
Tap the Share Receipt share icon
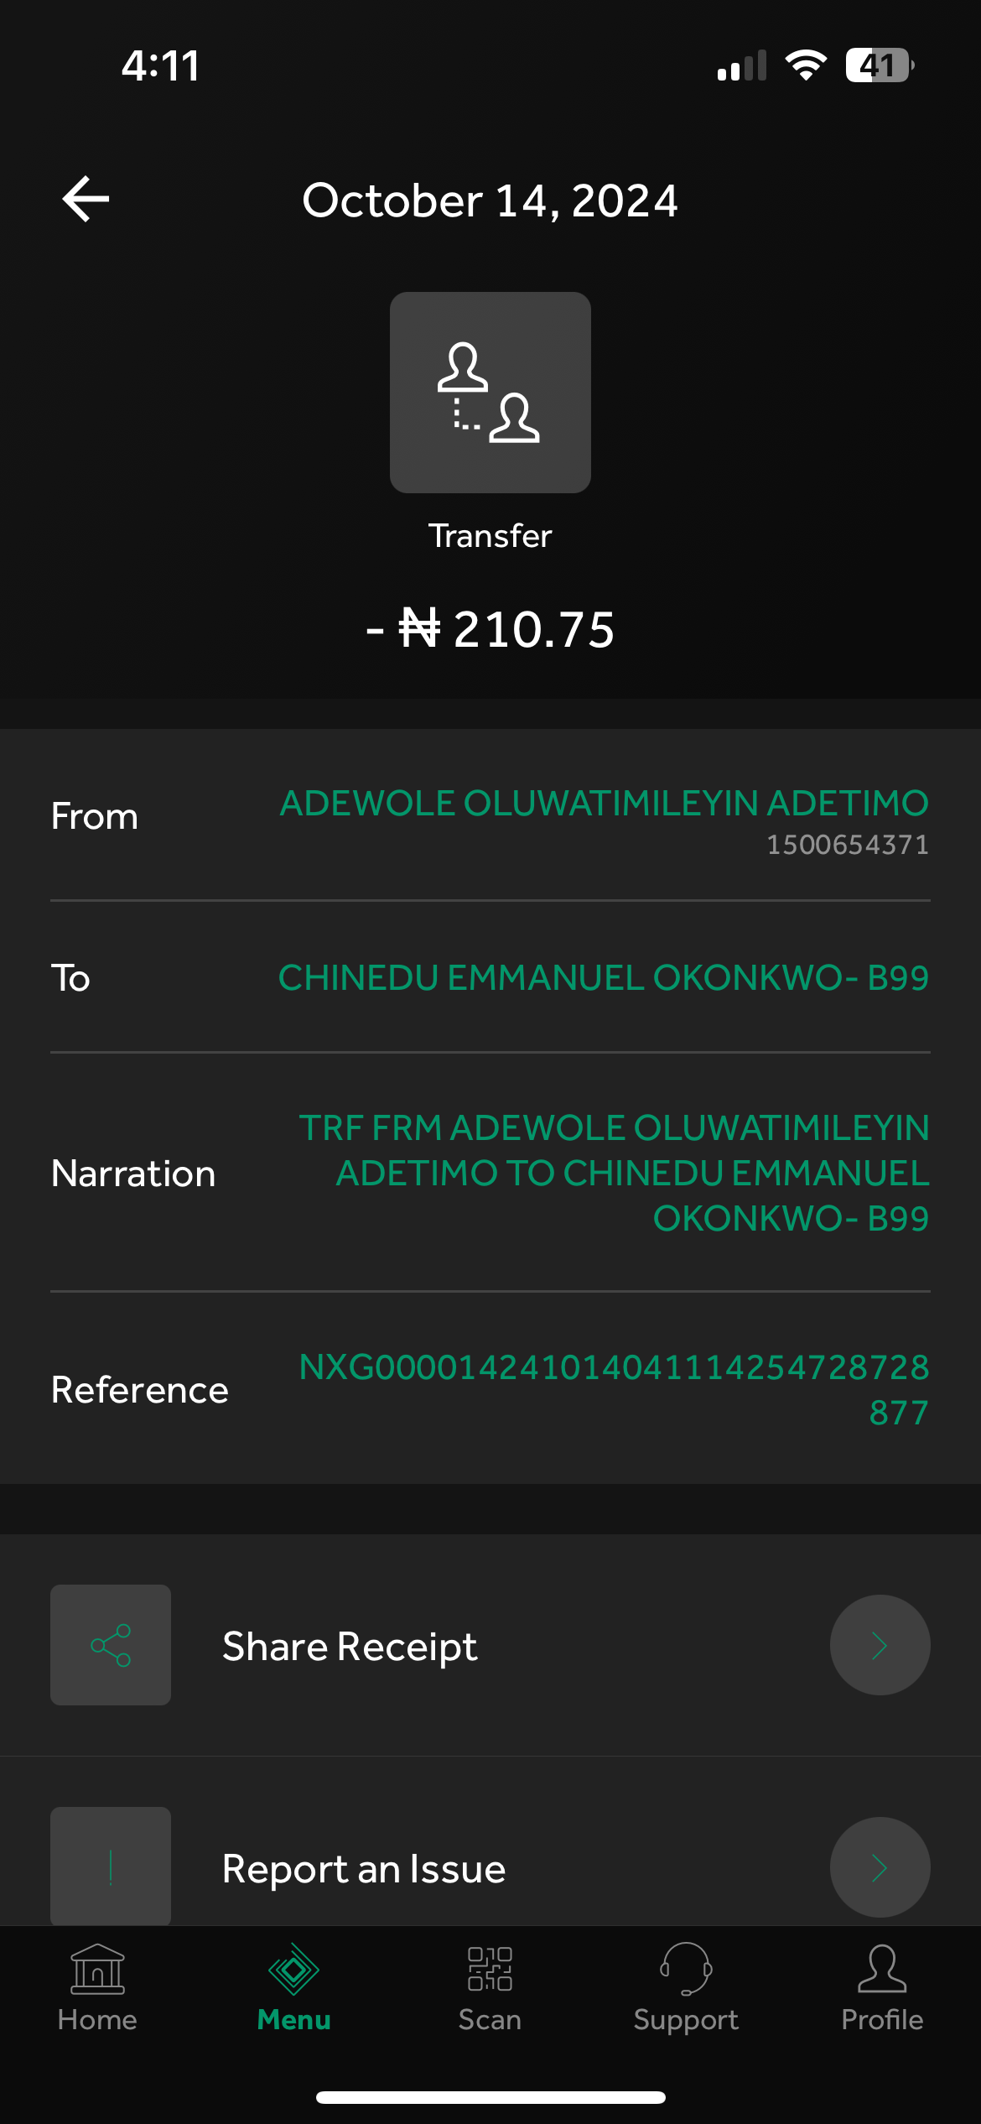[x=111, y=1645]
